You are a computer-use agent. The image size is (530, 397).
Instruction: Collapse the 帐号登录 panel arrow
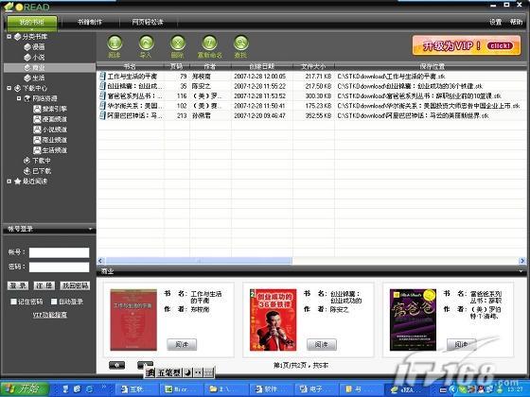click(90, 229)
